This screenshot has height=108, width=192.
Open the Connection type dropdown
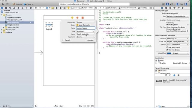click(x=85, y=22)
